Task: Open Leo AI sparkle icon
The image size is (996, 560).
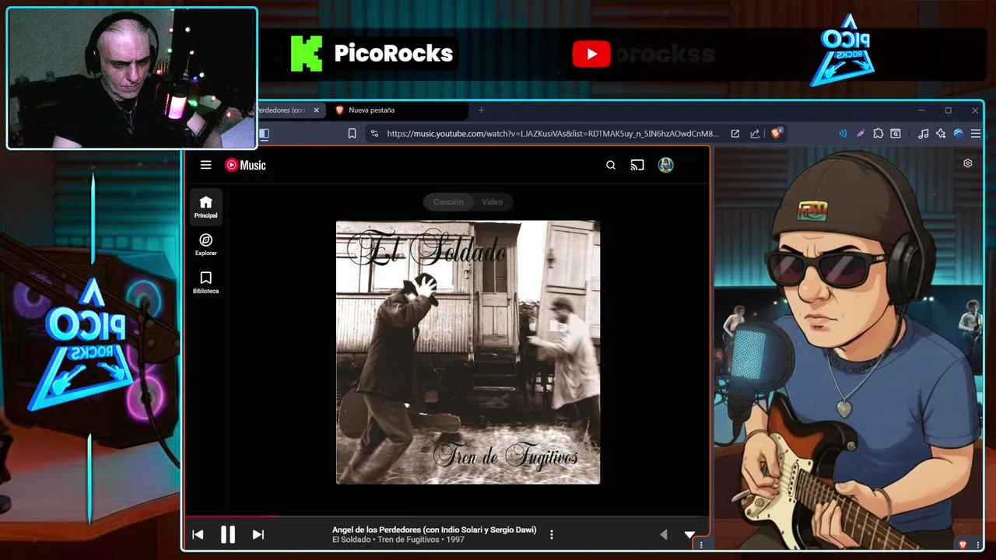Action: (x=941, y=134)
